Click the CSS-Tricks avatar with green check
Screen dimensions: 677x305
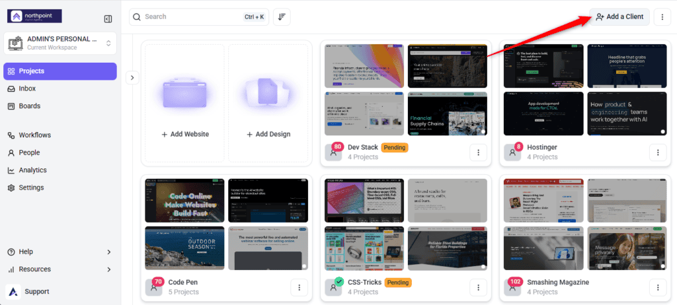click(333, 287)
